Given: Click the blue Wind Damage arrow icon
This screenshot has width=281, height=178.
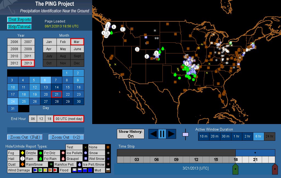Looking at the screenshot, I should [x=35, y=170].
